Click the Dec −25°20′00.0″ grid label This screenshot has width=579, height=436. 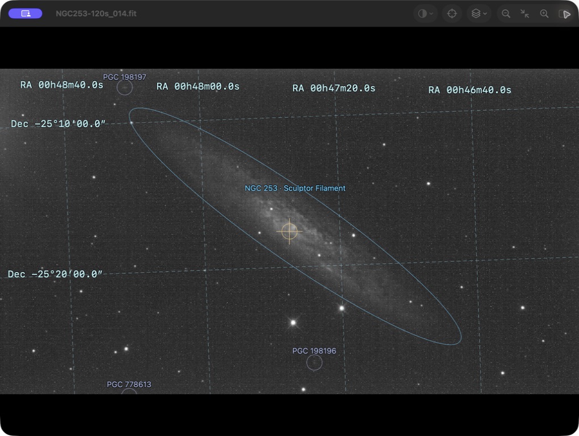pos(55,274)
